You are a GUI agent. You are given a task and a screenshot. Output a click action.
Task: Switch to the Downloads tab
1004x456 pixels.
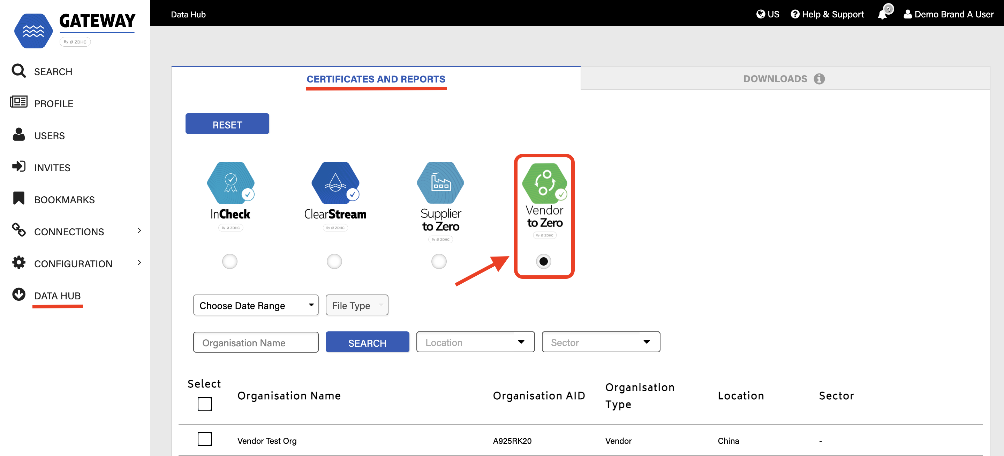(785, 79)
